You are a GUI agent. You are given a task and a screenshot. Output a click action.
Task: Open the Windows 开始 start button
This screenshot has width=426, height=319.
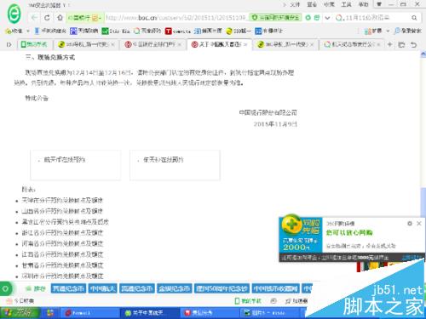pyautogui.click(x=20, y=313)
